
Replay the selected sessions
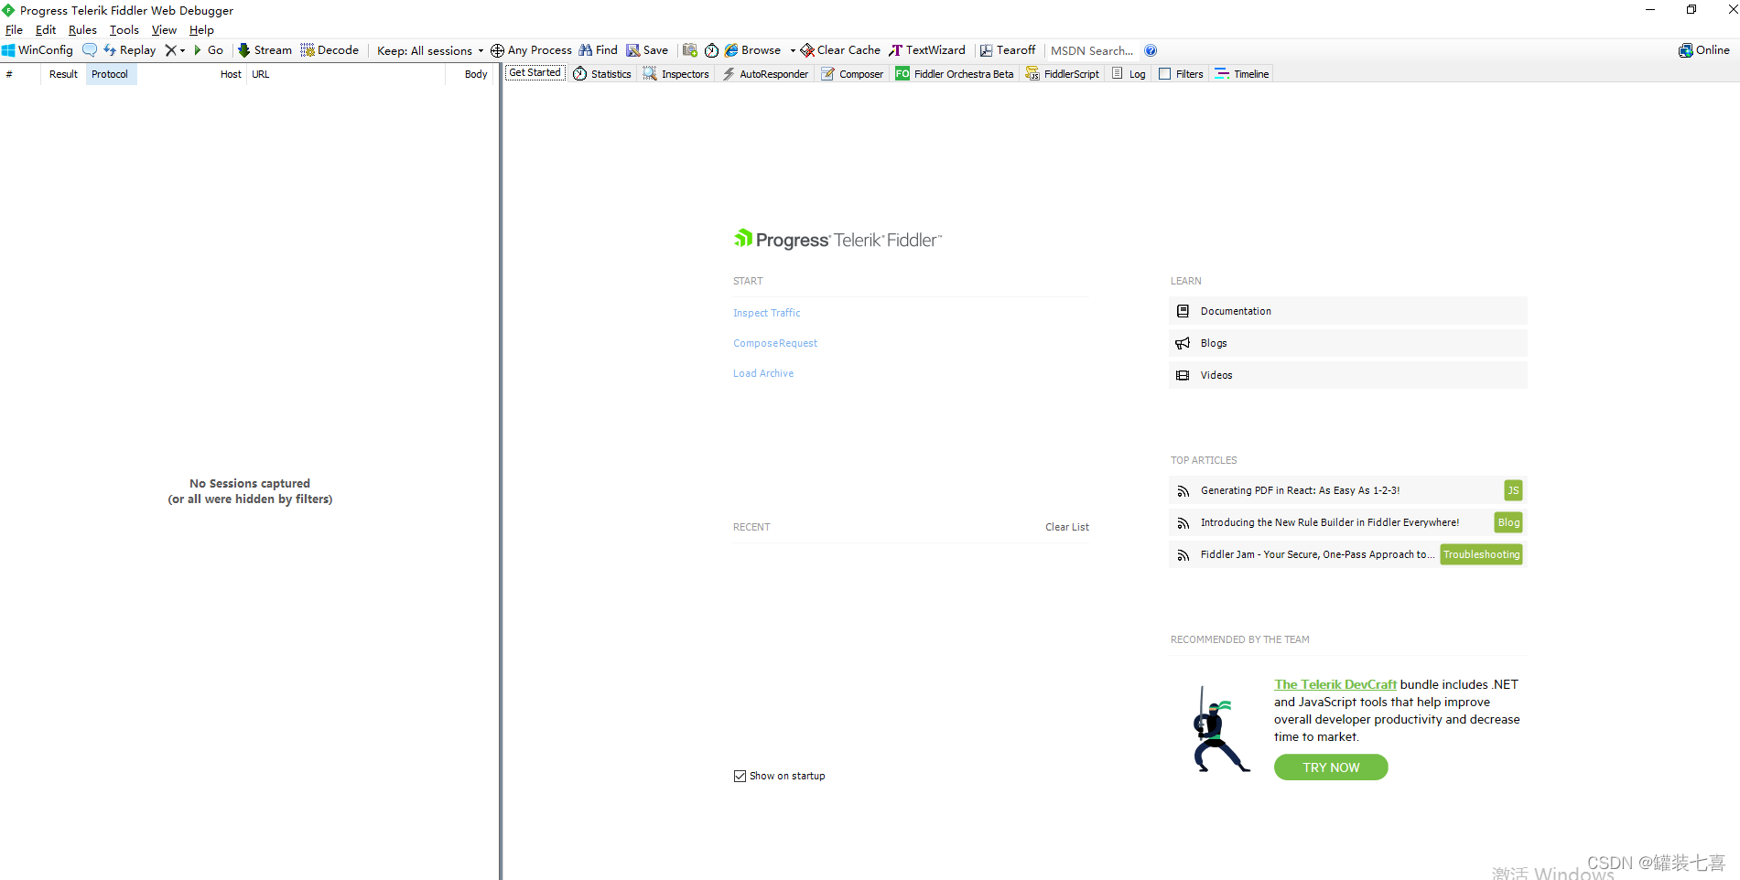pos(129,50)
